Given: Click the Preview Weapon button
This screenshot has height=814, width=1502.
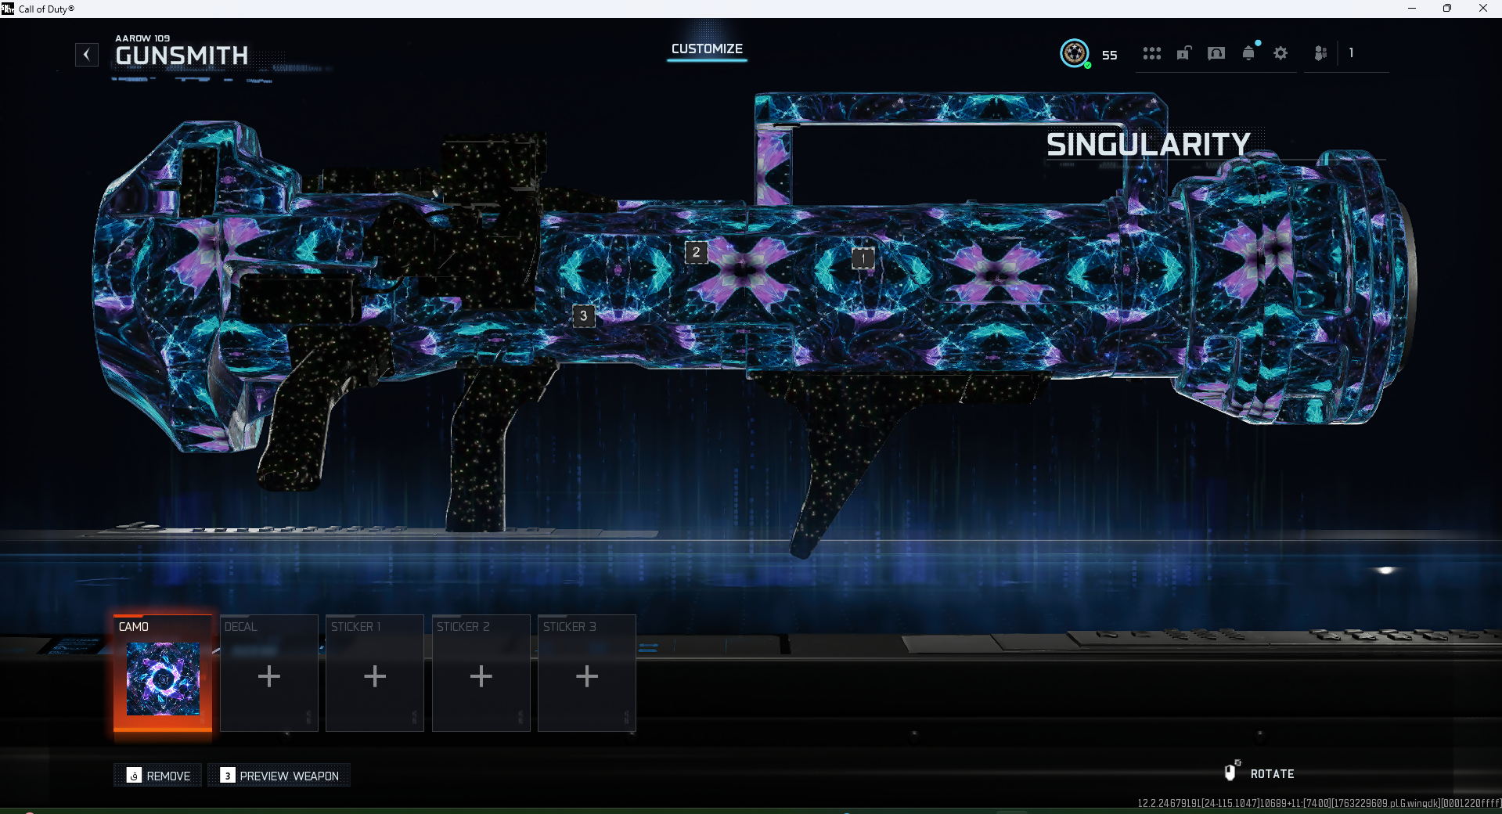Looking at the screenshot, I should 280,776.
